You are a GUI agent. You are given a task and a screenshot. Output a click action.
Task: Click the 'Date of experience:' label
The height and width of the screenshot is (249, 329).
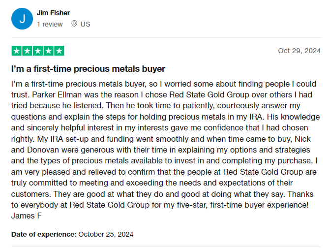[44, 234]
